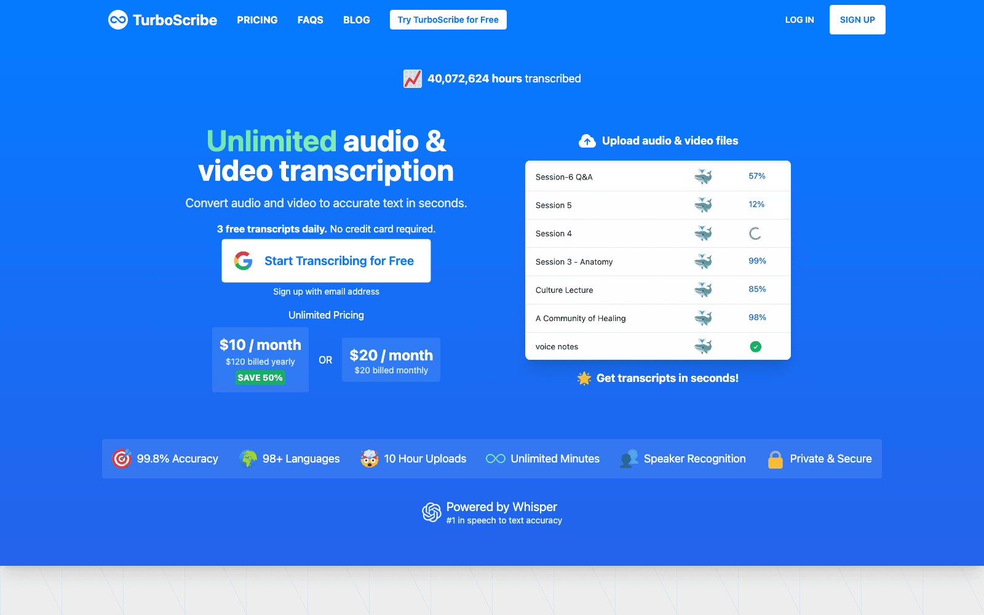Click the 10 Hour Uploads label

tap(425, 459)
